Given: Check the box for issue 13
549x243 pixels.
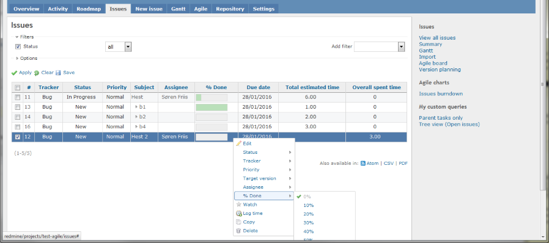Looking at the screenshot, I should coord(18,107).
